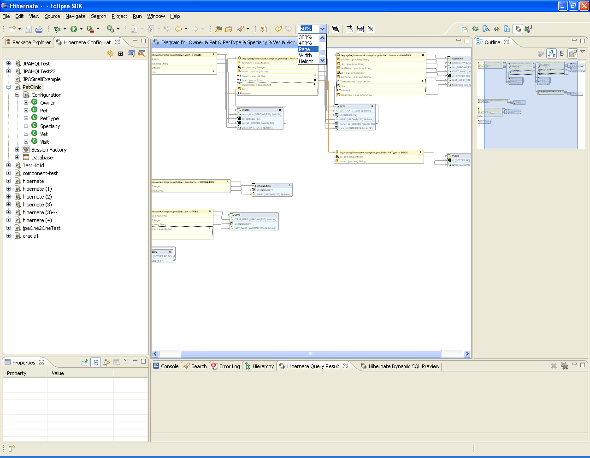Expand the Owner class tree node

(26, 103)
